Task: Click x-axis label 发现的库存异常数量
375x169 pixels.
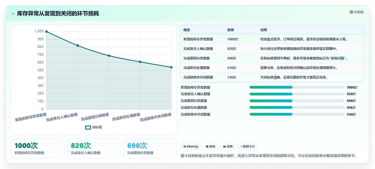Action: [31, 117]
